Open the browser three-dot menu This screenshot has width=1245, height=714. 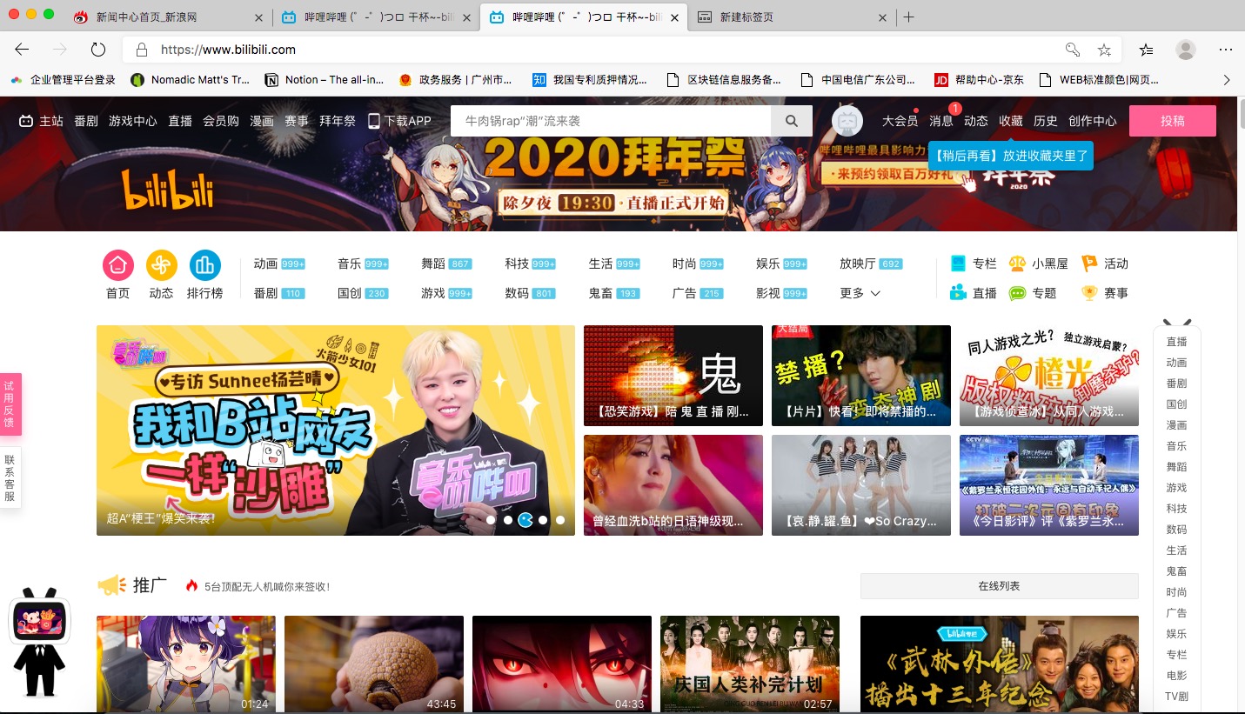pyautogui.click(x=1226, y=50)
